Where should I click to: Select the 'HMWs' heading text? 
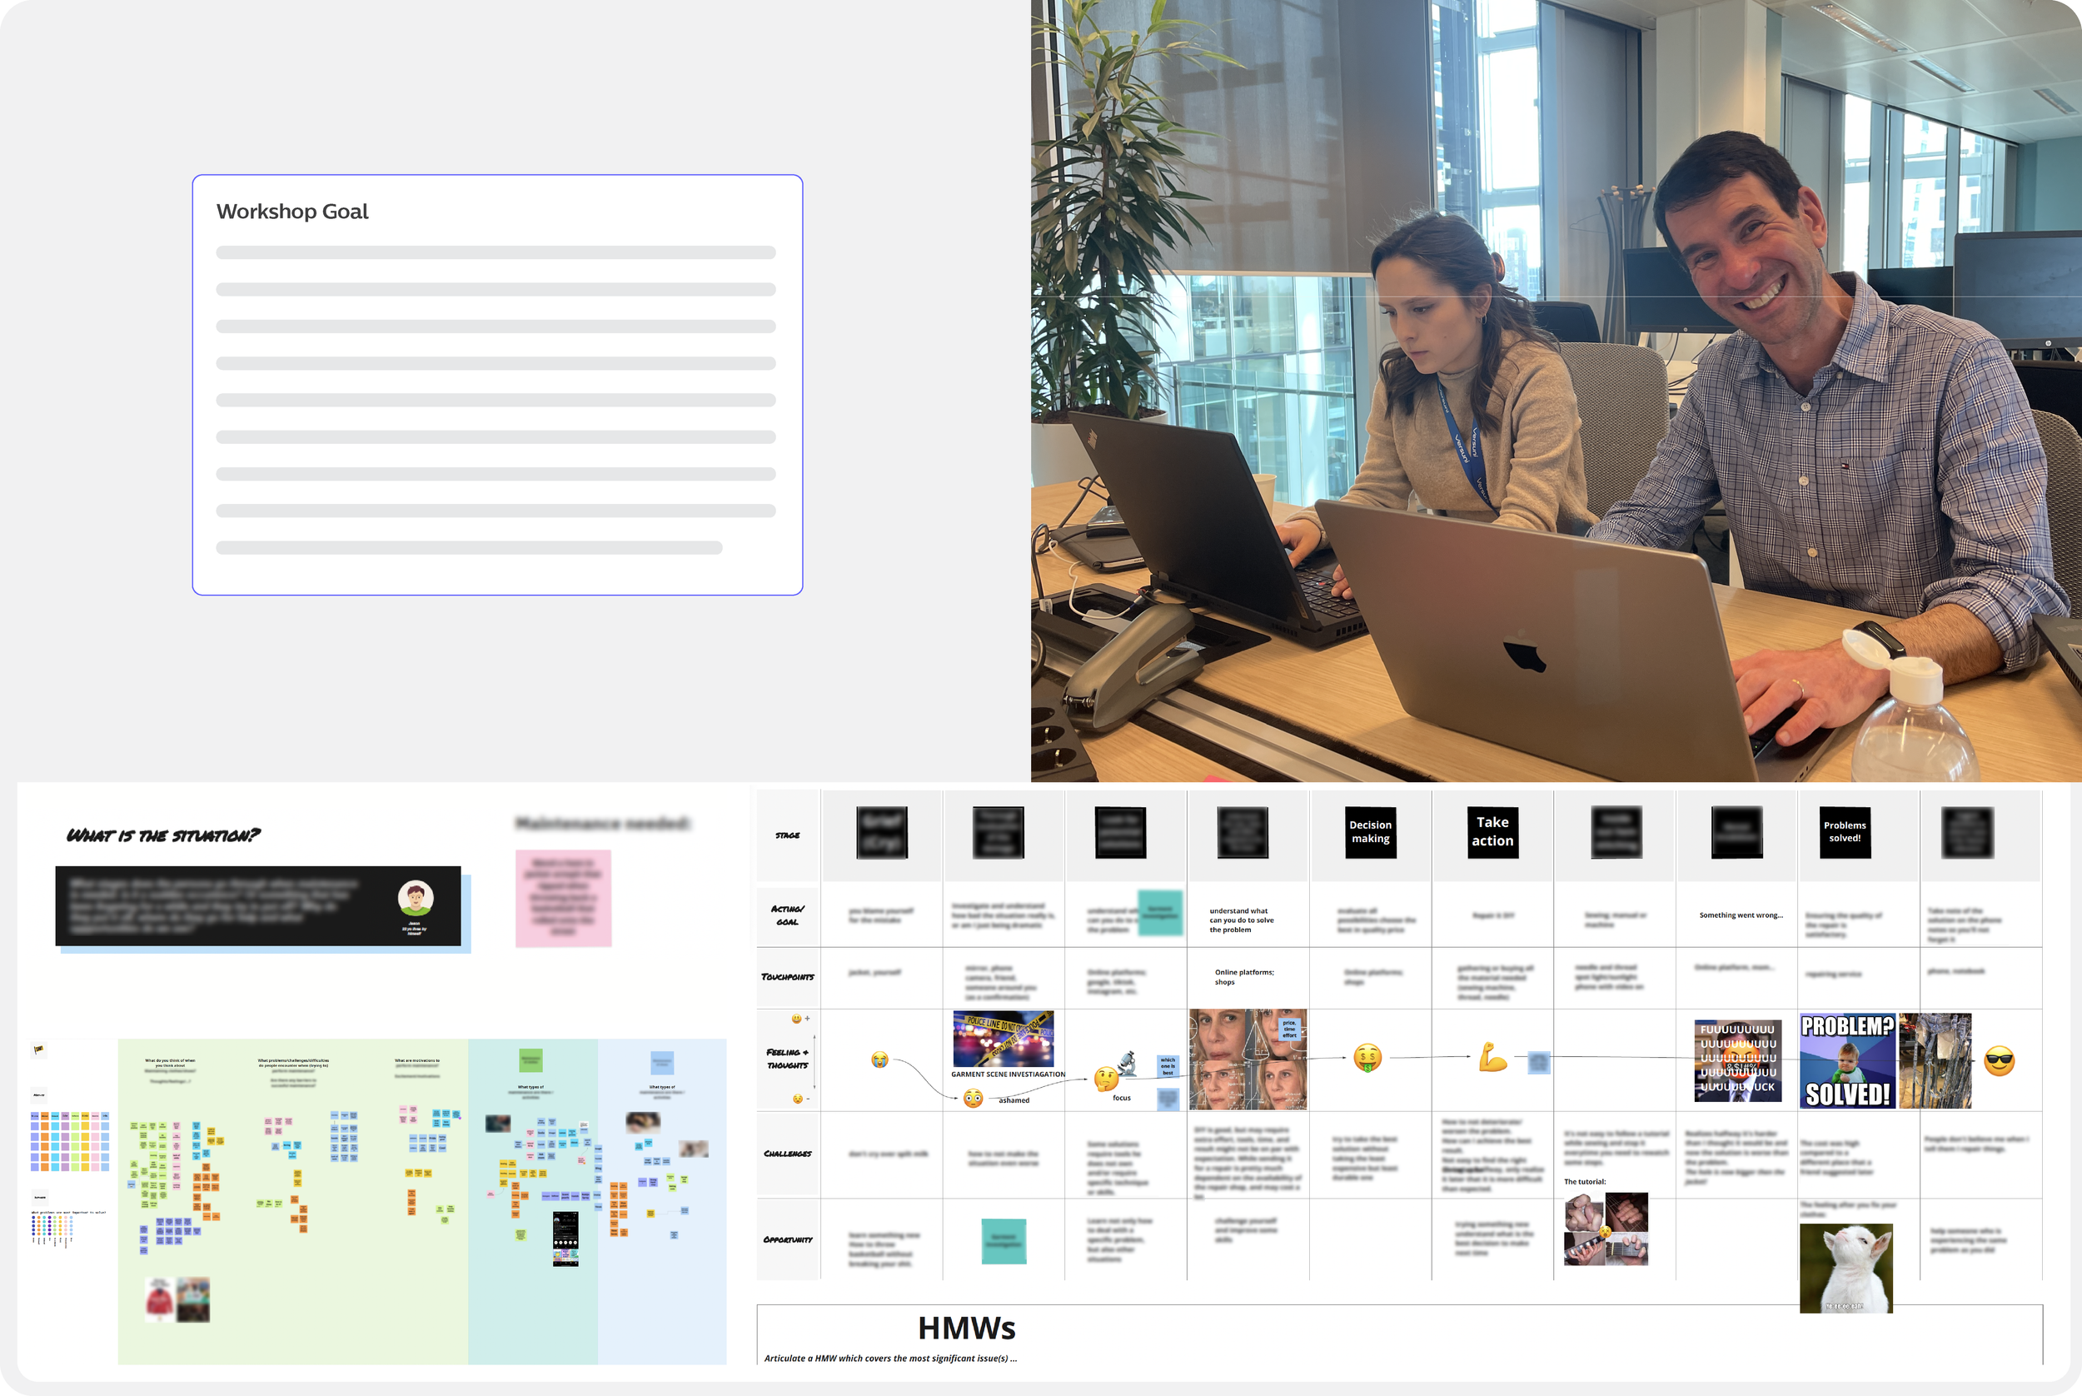(966, 1329)
